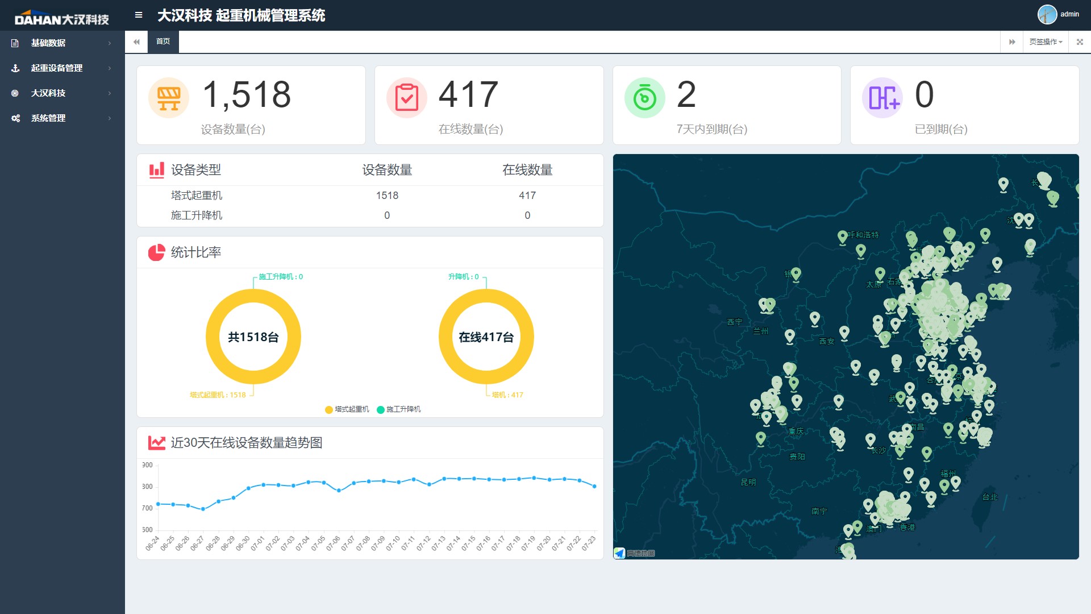
Task: Click the 高德地图 logo link on map
Action: pos(635,553)
